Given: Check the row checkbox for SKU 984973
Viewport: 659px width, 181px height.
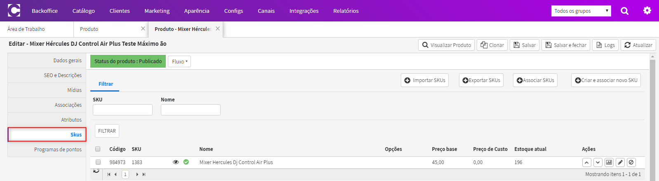Looking at the screenshot, I should [98, 162].
